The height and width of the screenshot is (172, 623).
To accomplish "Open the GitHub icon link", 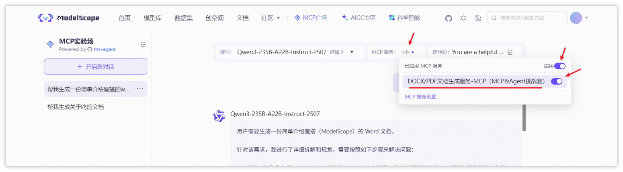I will [449, 18].
